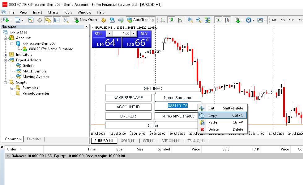Zoom in on the chart

pos(190,20)
